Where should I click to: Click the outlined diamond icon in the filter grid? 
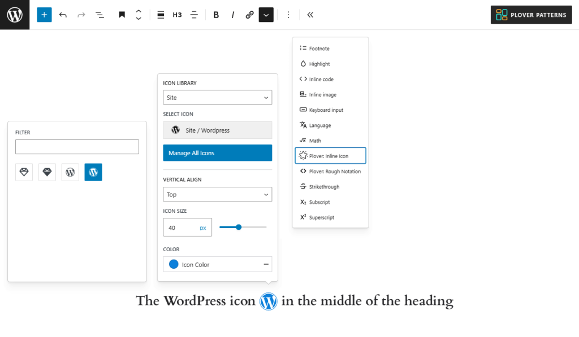pos(24,172)
